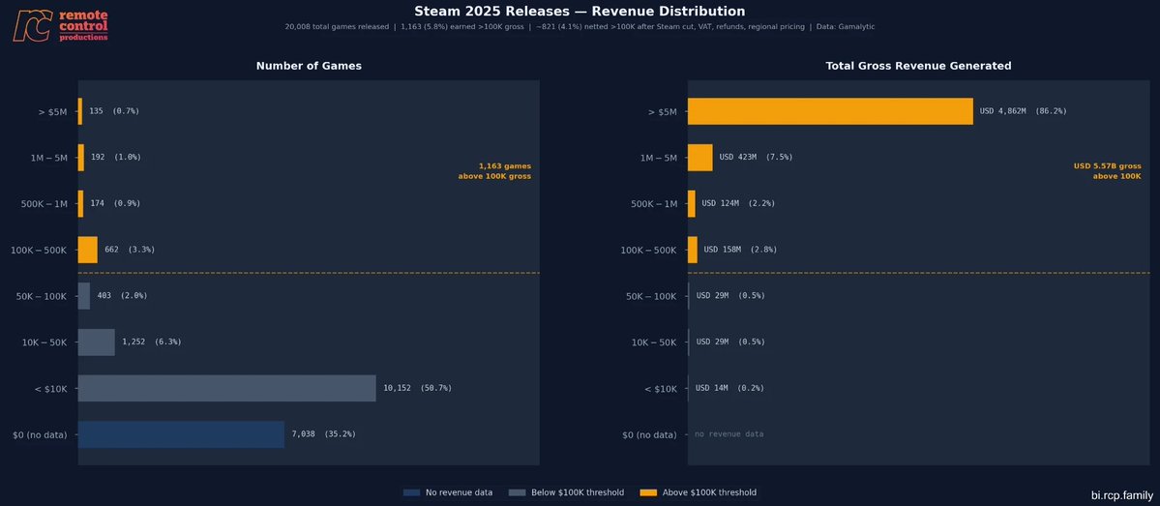Click the Above $100K threshold legend swatch
The width and height of the screenshot is (1160, 506).
point(648,492)
